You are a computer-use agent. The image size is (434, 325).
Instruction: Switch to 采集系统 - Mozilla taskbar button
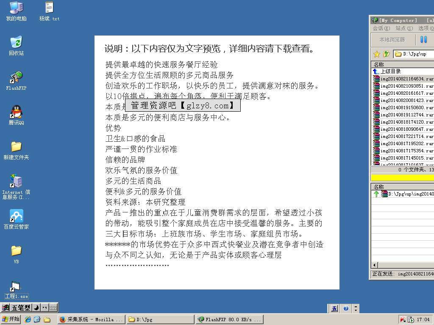click(92, 319)
